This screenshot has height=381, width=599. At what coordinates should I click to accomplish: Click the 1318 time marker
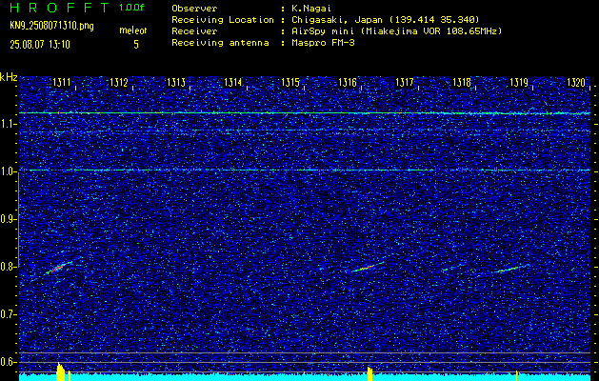pyautogui.click(x=462, y=82)
